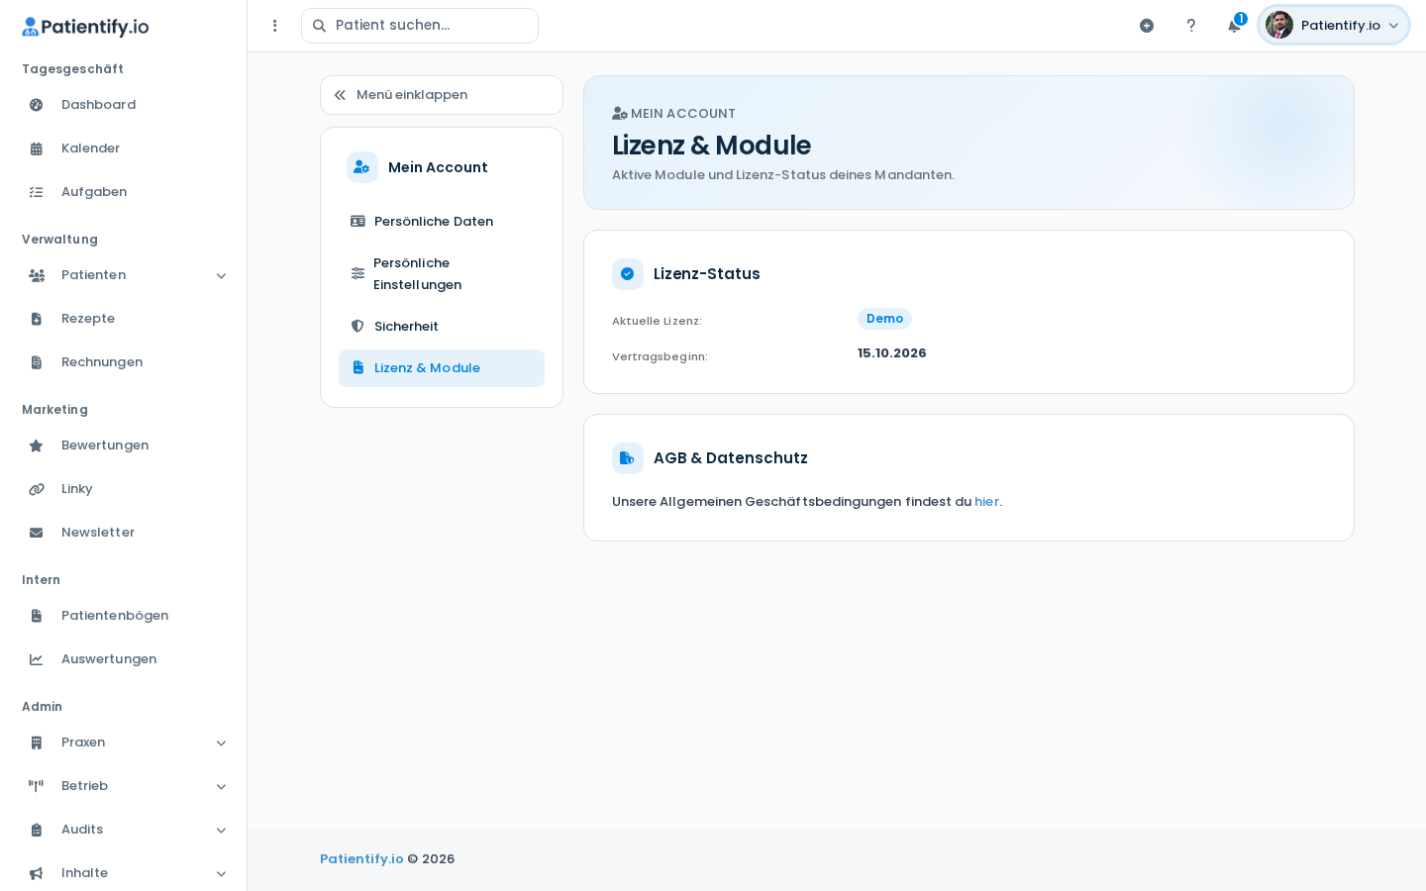
Task: Click the Linky chain link icon
Action: (37, 489)
